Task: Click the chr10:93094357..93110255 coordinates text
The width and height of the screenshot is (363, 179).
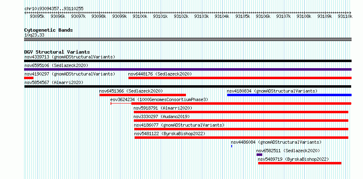Action: click(54, 9)
